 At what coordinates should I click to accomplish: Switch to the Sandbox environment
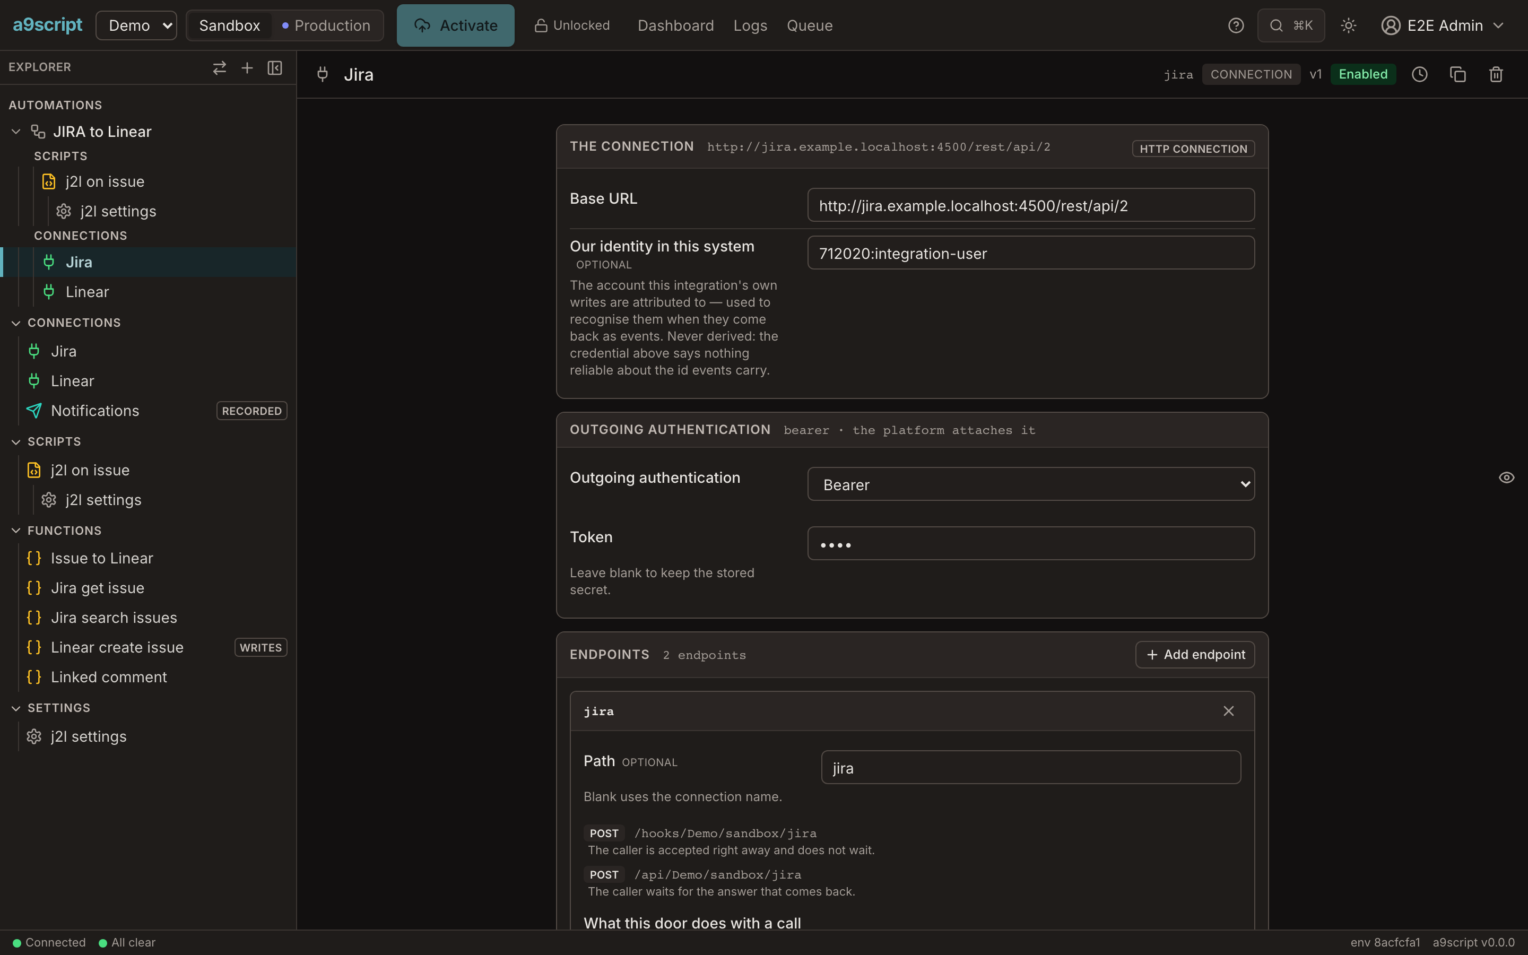coord(229,25)
